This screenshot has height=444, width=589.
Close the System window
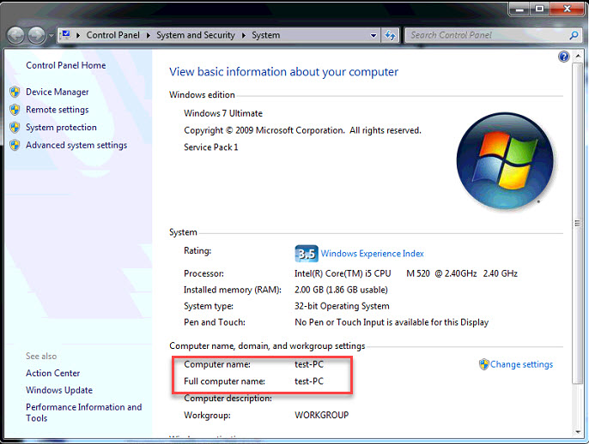(x=567, y=9)
